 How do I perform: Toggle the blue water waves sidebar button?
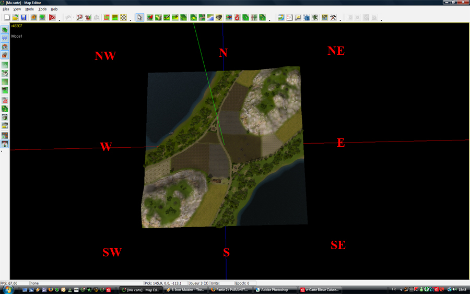point(5,38)
